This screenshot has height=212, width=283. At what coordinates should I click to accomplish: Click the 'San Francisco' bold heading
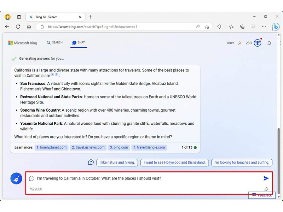click(x=33, y=83)
